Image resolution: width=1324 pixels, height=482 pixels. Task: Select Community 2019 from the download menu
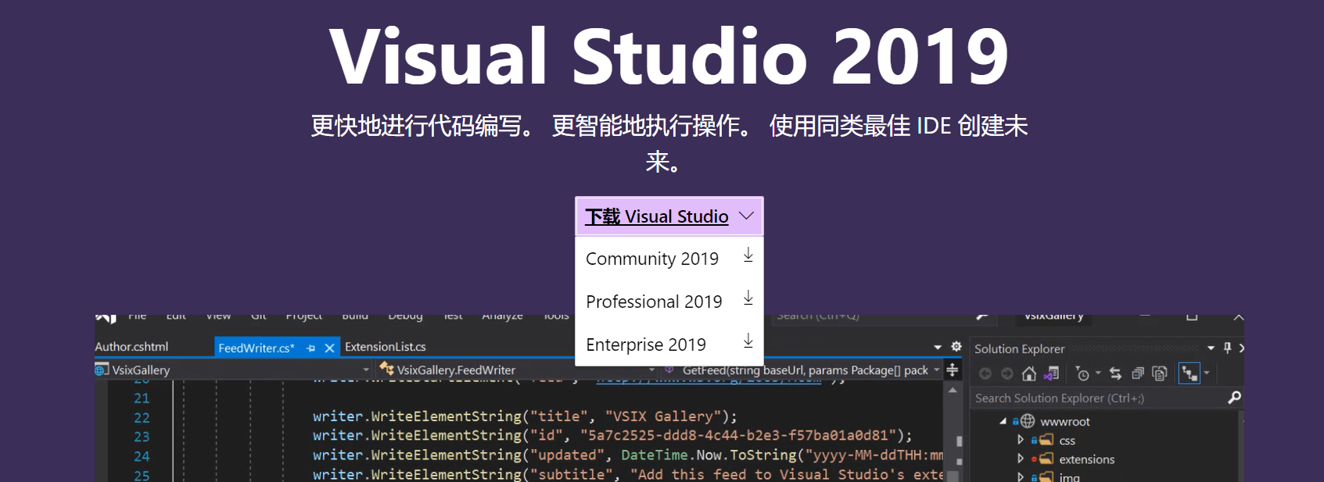(x=669, y=258)
